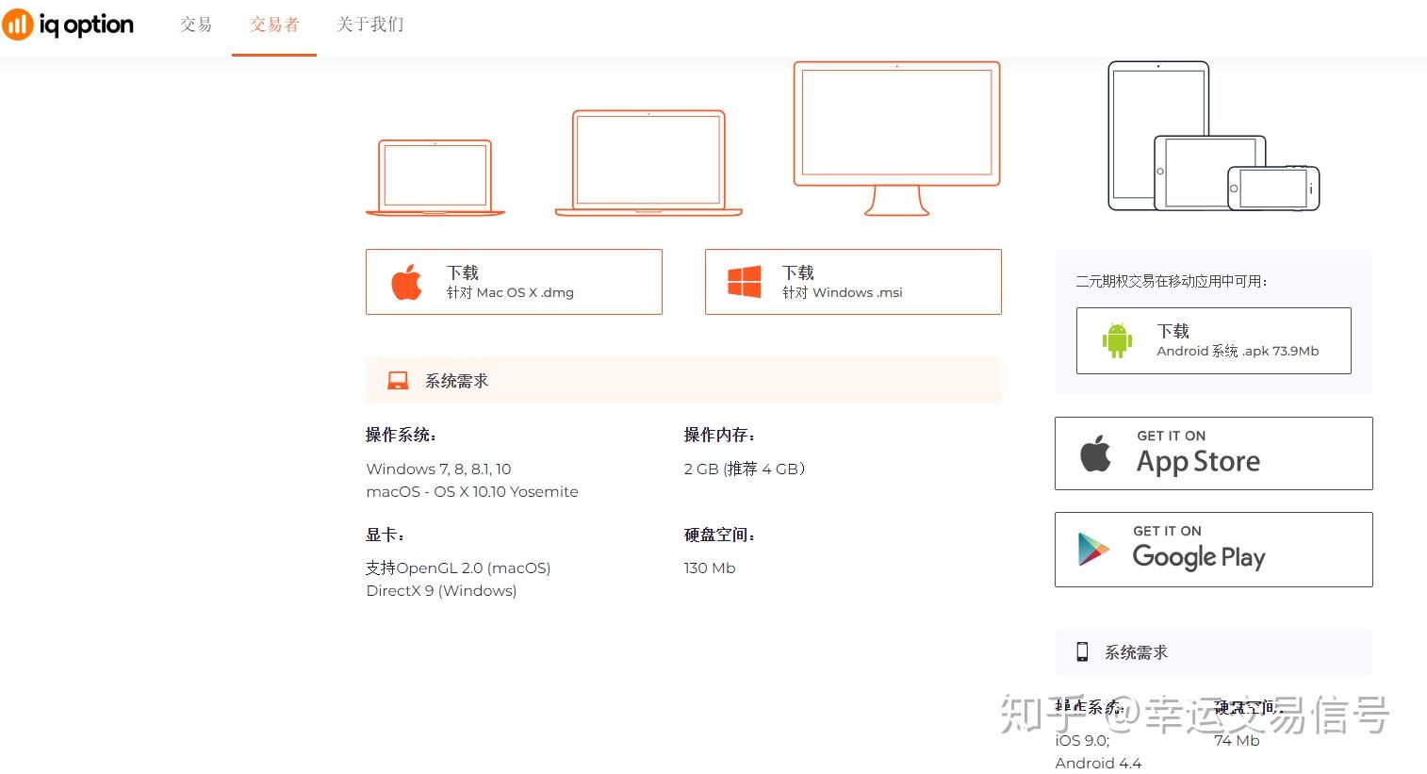
Task: Click the 'DirectX 9 (Windows)' text
Action: coord(441,590)
